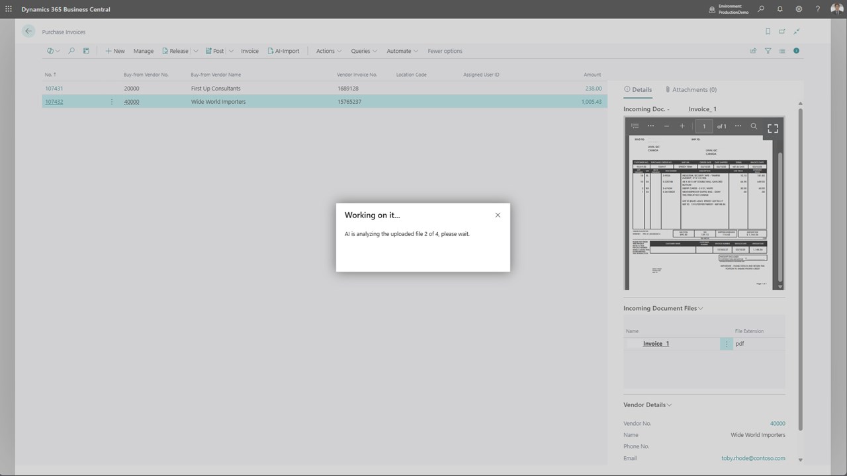Click the back arrow beside Purchase Invoices
This screenshot has height=476, width=847.
tap(28, 31)
